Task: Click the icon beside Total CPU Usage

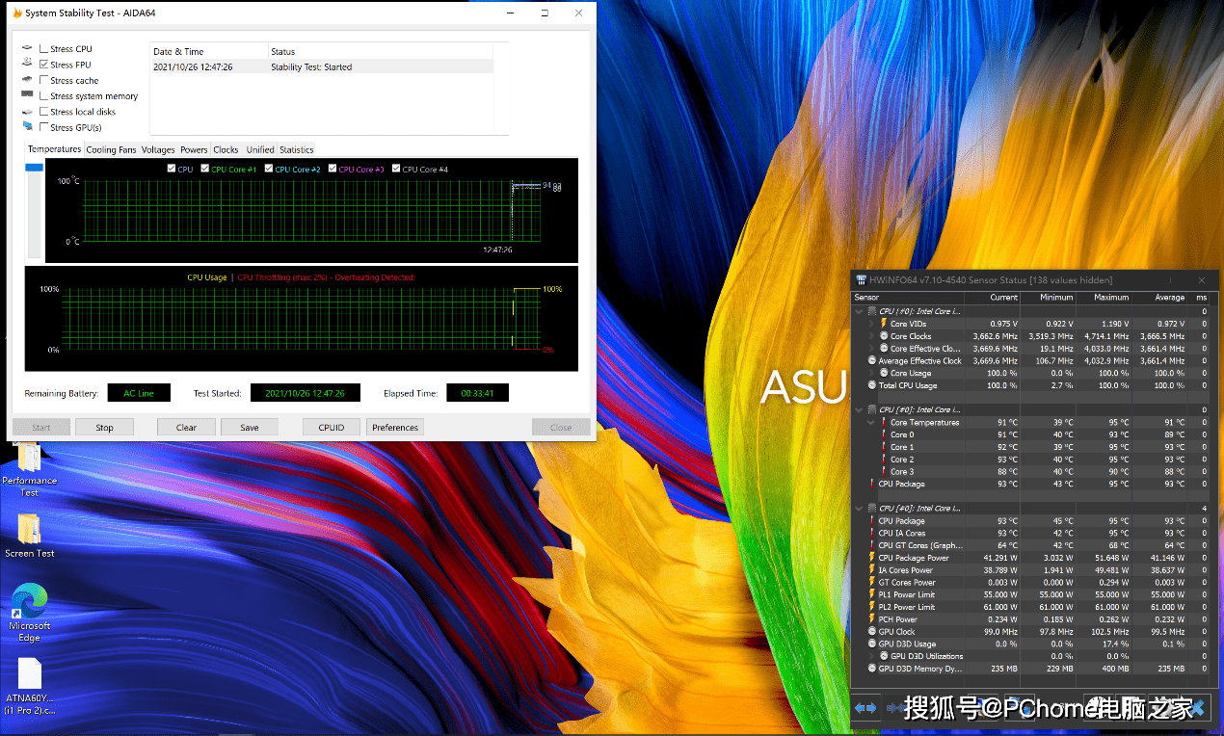Action: [x=871, y=385]
